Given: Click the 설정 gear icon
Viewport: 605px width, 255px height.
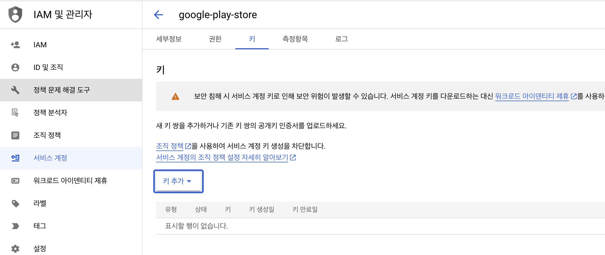Looking at the screenshot, I should point(15,249).
